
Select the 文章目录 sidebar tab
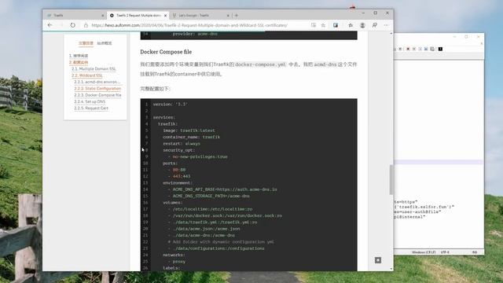(x=86, y=43)
